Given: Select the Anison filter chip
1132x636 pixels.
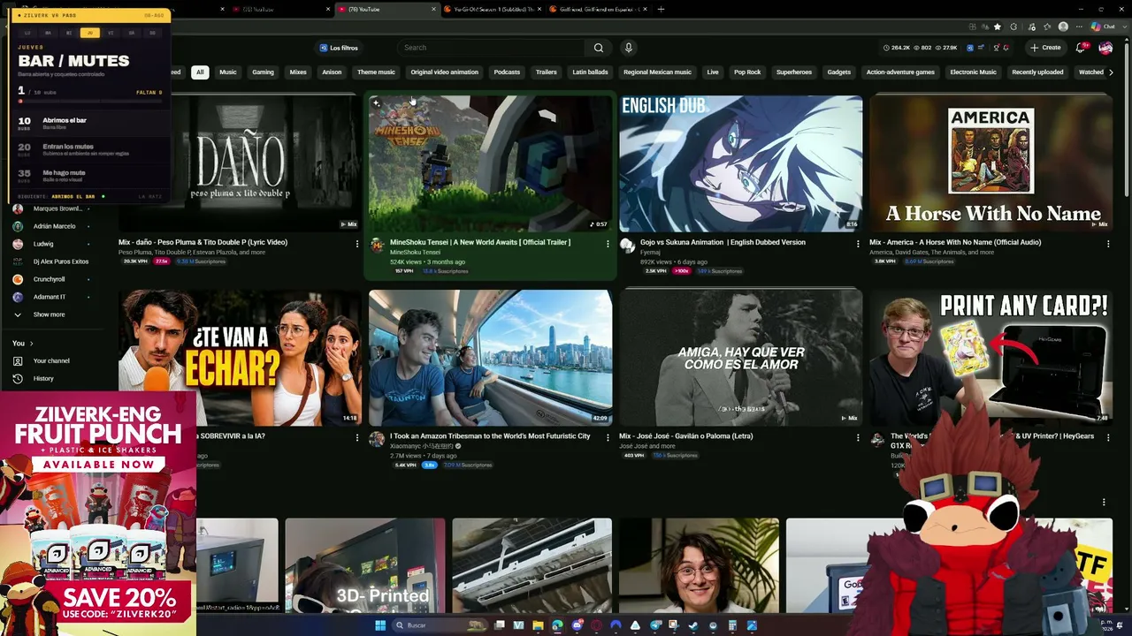Looking at the screenshot, I should [x=332, y=72].
